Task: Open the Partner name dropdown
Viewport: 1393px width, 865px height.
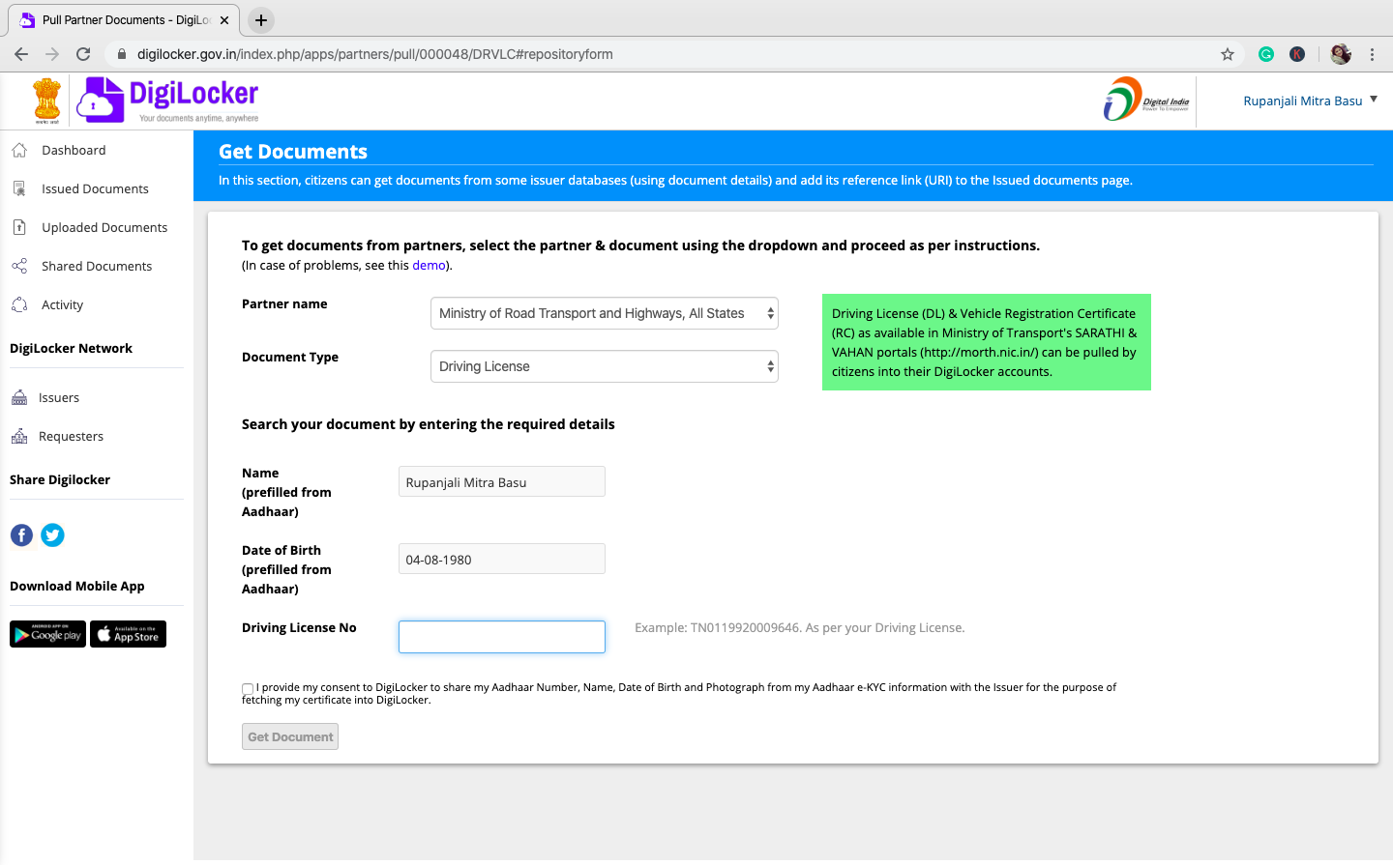Action: tap(605, 313)
